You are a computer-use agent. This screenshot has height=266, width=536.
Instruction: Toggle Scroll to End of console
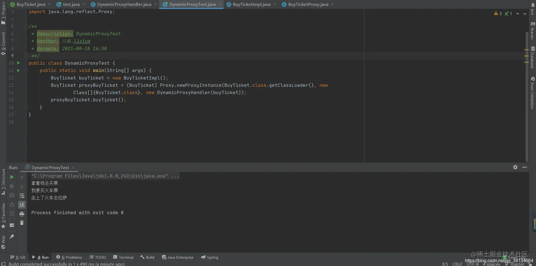[x=22, y=205]
